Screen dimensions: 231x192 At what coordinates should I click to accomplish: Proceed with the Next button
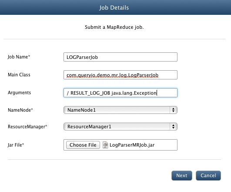click(x=182, y=175)
